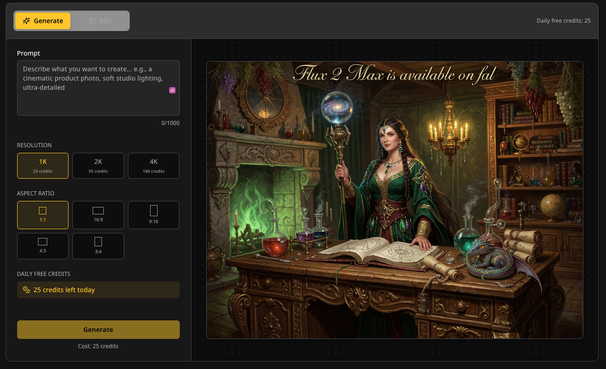The image size is (606, 369).
Task: Click the pink AI icon inside the prompt box
Action: (x=172, y=90)
